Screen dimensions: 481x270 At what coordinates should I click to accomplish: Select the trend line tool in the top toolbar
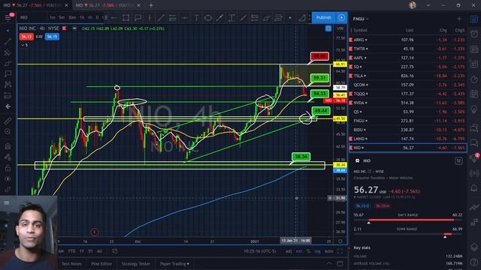pyautogui.click(x=161, y=18)
